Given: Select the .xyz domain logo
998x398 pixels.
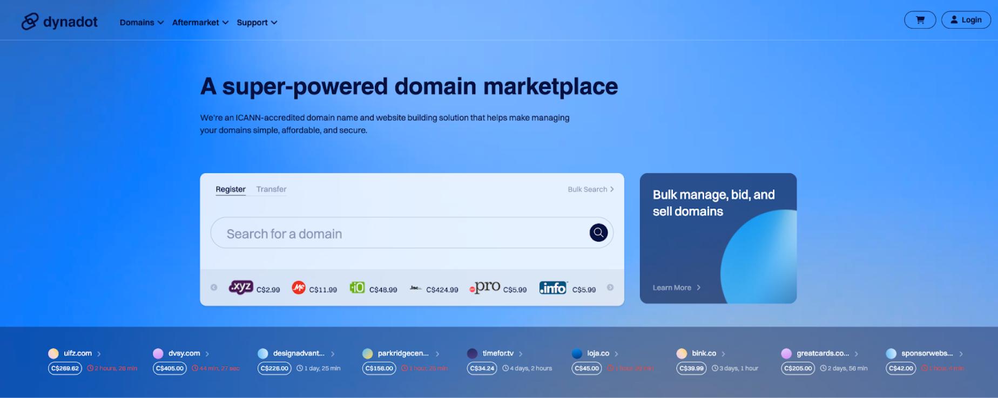Looking at the screenshot, I should point(241,287).
